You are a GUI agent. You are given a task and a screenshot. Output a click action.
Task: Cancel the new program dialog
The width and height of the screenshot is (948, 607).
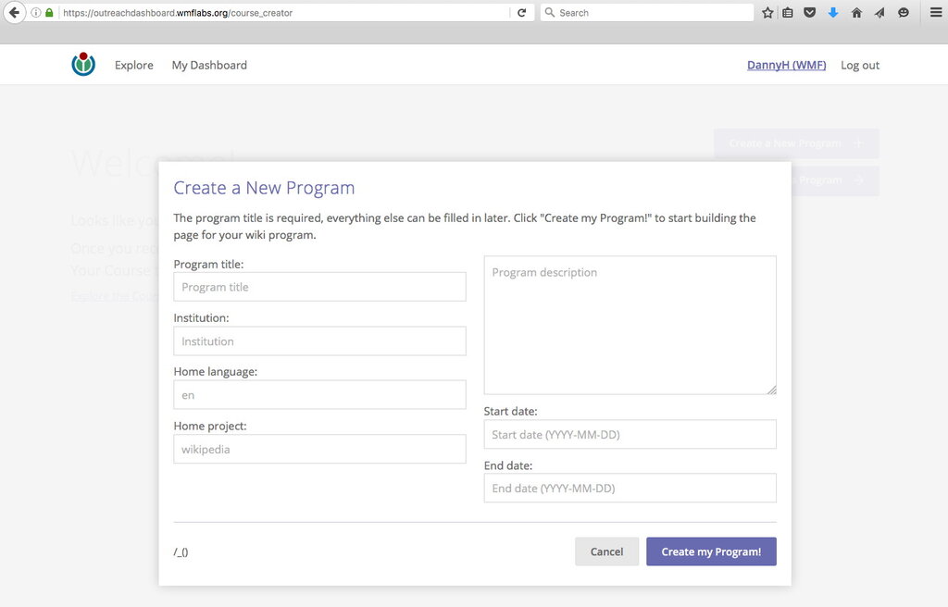pyautogui.click(x=606, y=551)
